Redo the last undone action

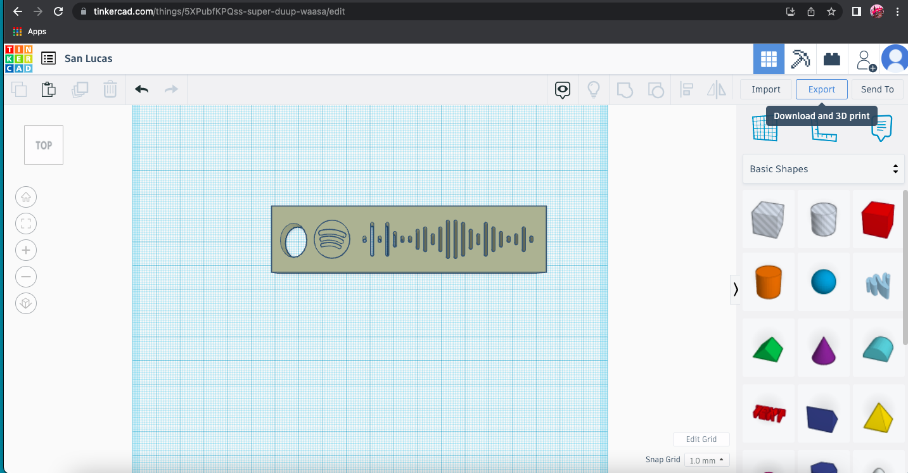click(172, 89)
